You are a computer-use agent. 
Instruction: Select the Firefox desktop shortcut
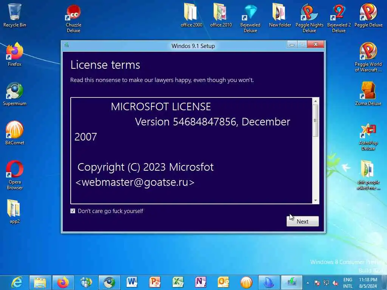pyautogui.click(x=15, y=55)
